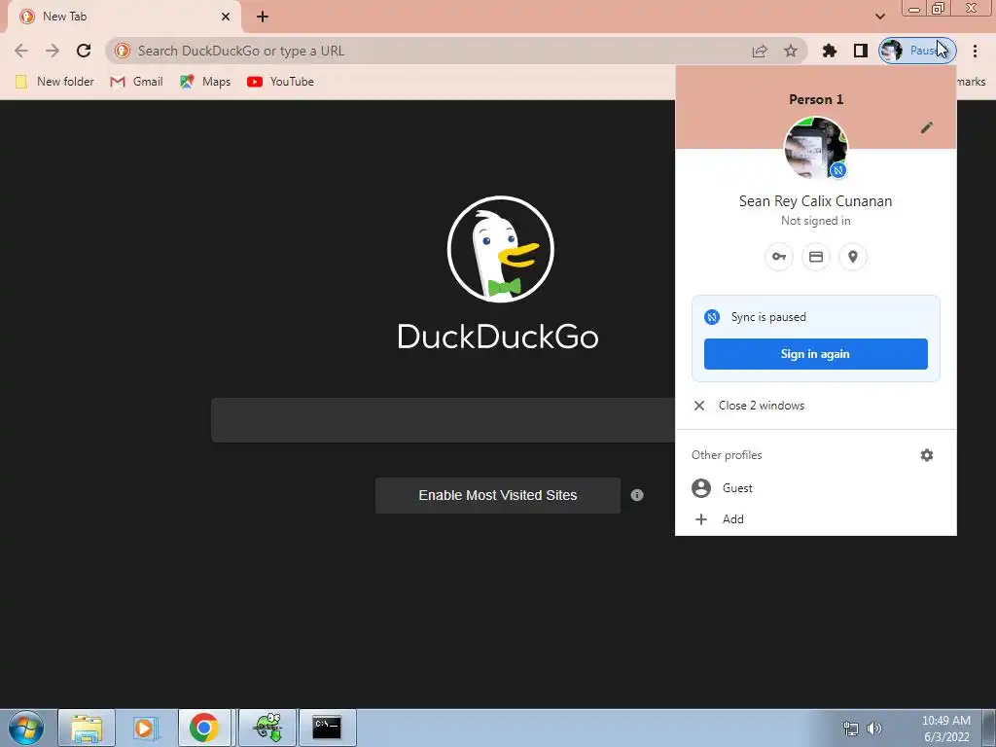Open addresses via the location pin icon

[x=852, y=257]
